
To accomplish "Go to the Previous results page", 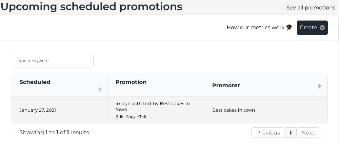I will [268, 133].
